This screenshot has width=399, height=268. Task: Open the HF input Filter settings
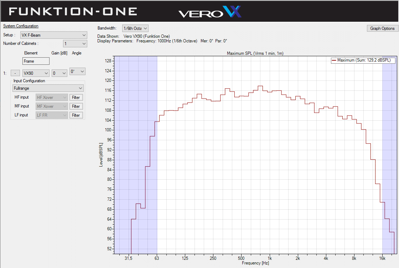coord(76,97)
